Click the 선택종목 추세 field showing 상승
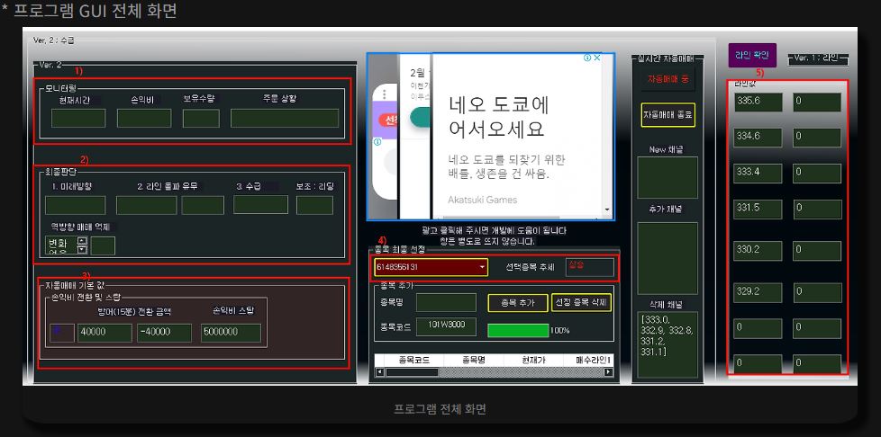 590,267
